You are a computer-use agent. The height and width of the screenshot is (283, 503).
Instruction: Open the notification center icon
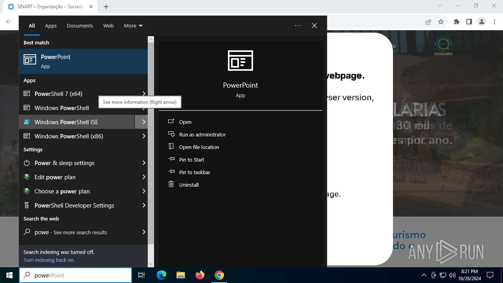pyautogui.click(x=490, y=275)
